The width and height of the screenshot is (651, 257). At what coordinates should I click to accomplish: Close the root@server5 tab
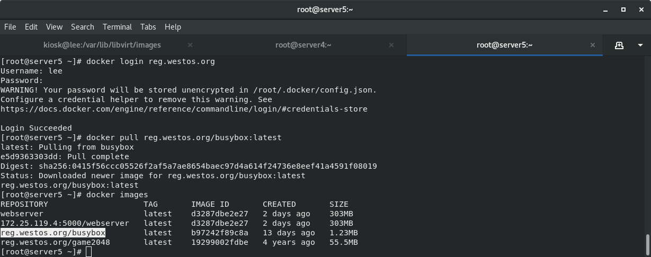tap(593, 45)
